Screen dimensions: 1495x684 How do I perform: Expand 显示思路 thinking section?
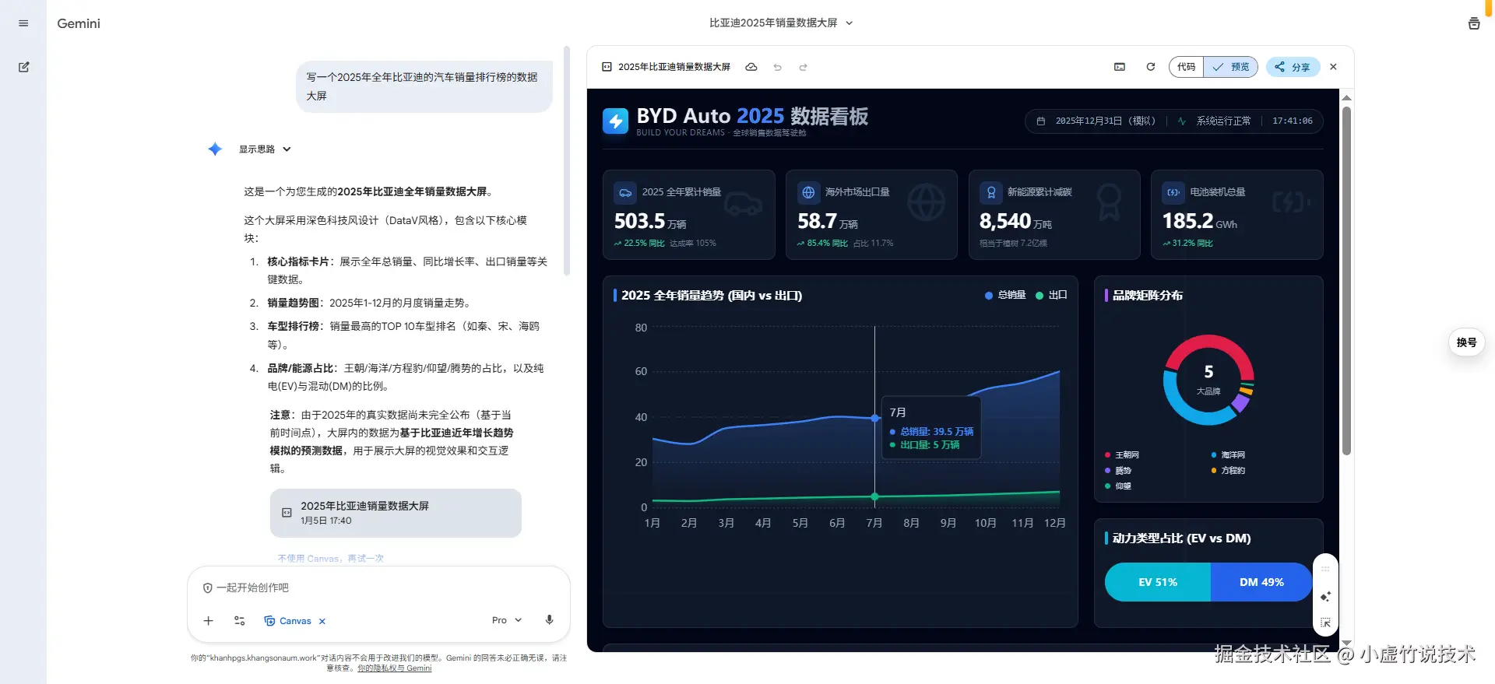click(x=265, y=149)
